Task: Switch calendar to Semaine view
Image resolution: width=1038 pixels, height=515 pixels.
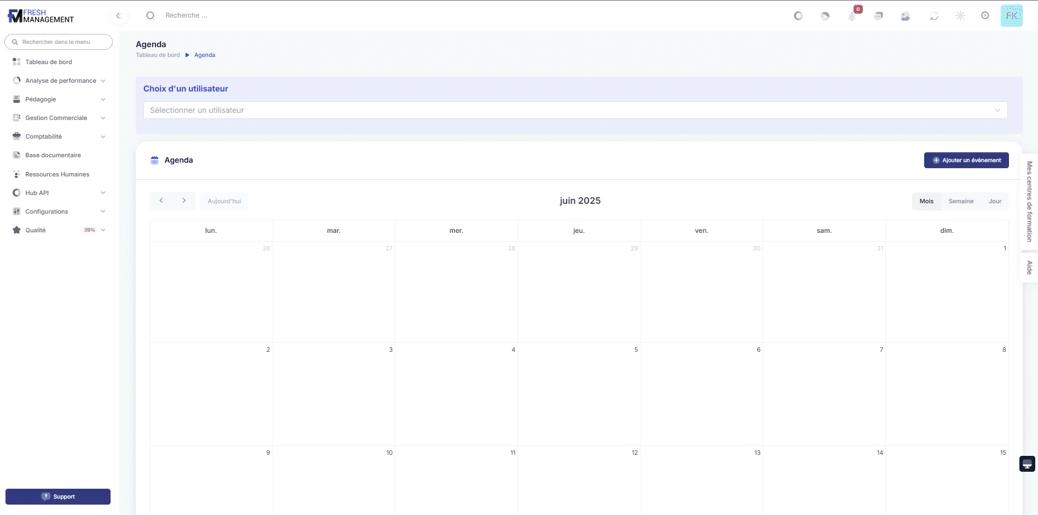Action: (961, 201)
